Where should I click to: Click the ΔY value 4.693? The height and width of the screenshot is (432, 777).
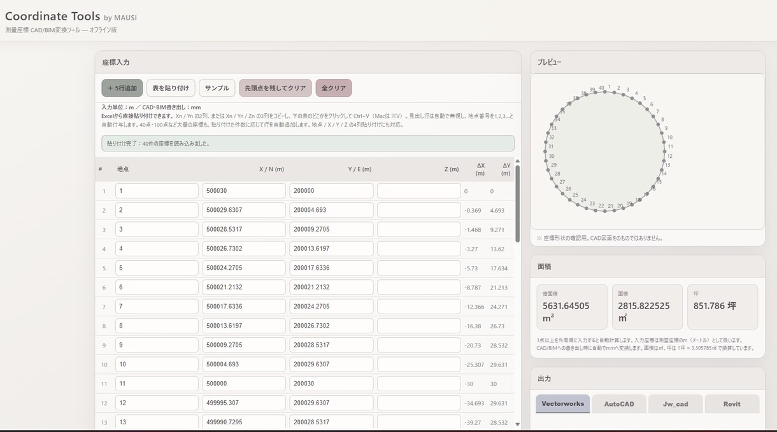pyautogui.click(x=497, y=210)
